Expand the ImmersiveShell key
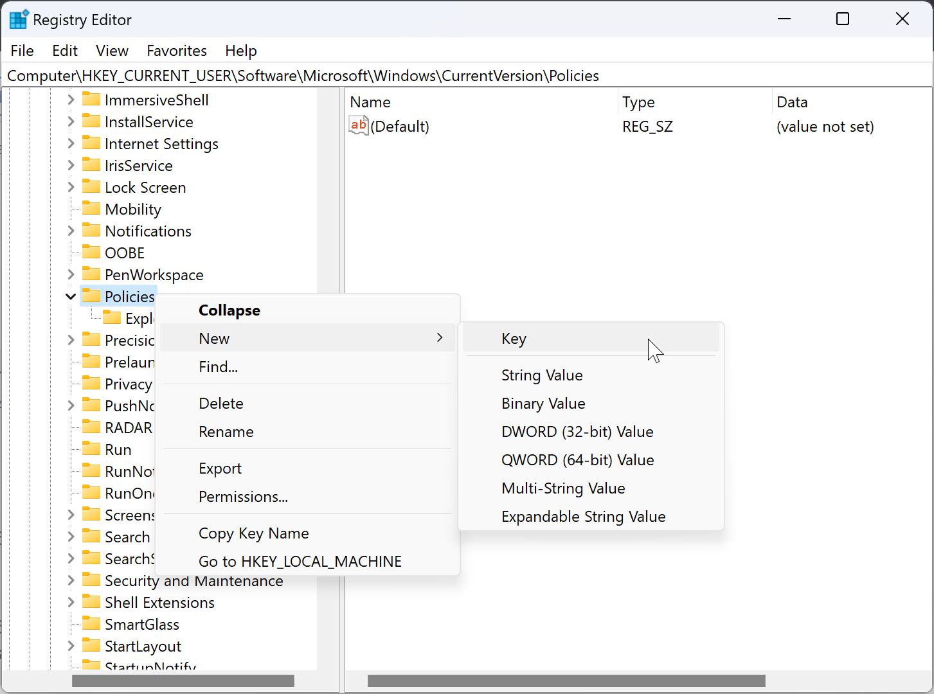Screen dimensions: 934x694 coord(71,100)
